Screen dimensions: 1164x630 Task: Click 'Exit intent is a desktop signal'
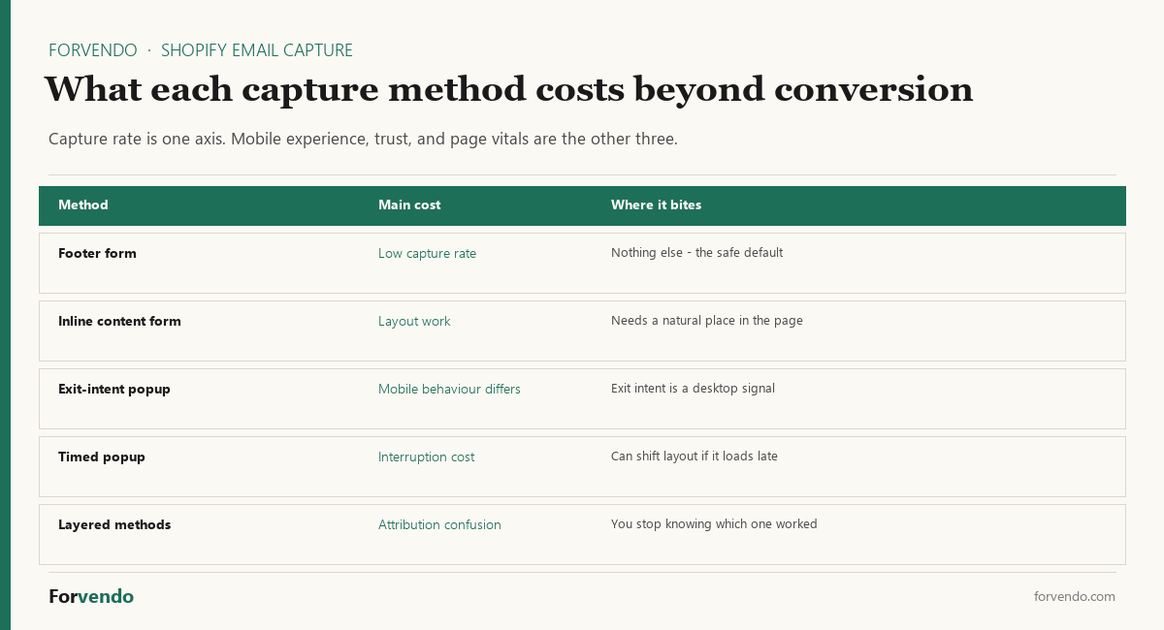[x=693, y=389]
